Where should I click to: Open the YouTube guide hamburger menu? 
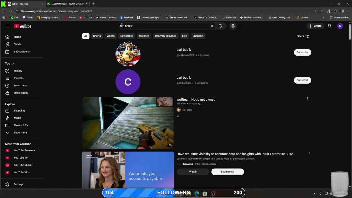click(7, 26)
